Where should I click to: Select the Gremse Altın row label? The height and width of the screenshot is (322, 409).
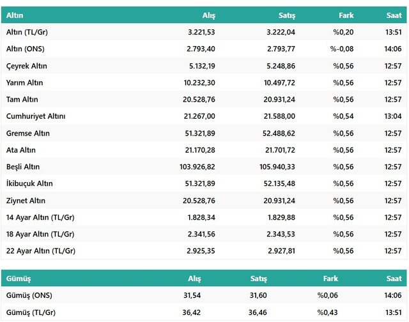28,133
